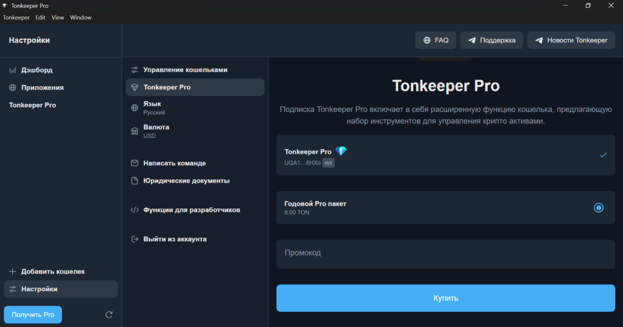Screen dimensions: 623x327
Task: Click the envelope icon for Написать команде
Action: click(134, 163)
